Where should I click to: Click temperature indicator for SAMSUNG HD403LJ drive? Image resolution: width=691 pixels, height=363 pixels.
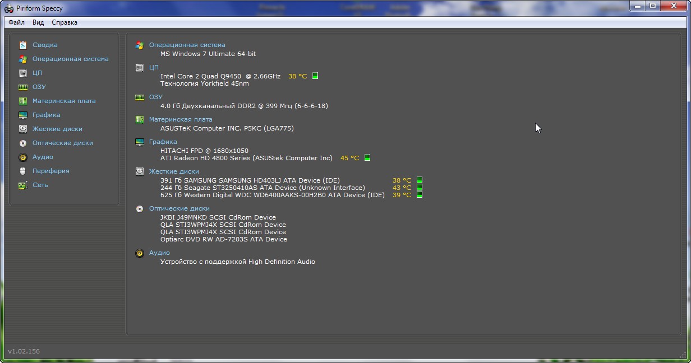click(x=419, y=180)
